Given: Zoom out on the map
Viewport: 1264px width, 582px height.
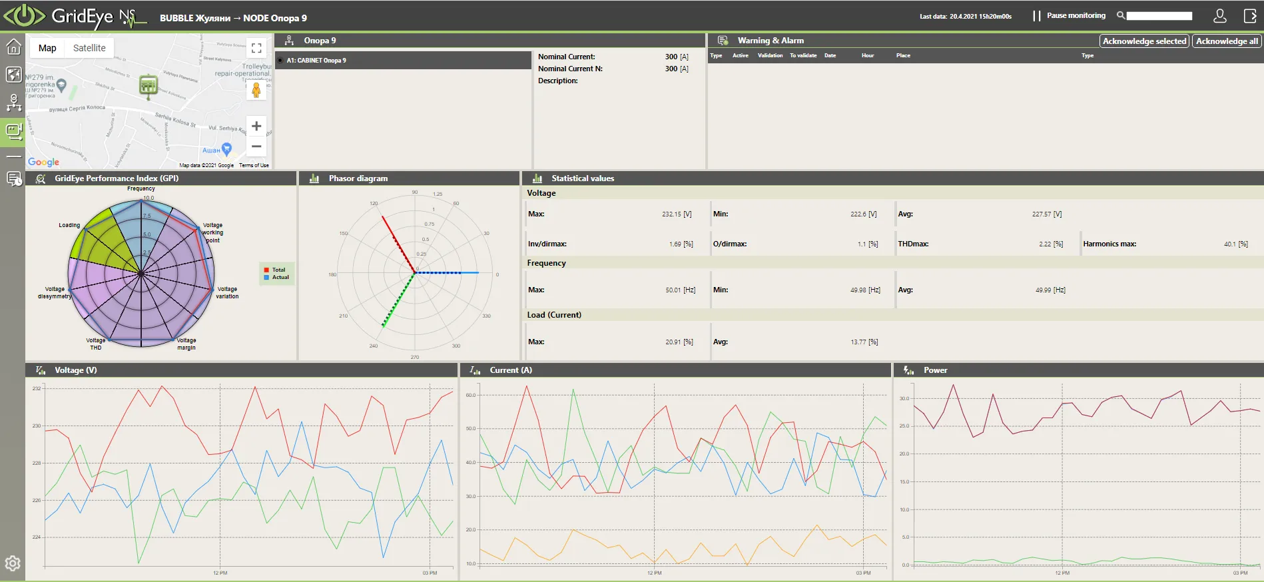Looking at the screenshot, I should 256,146.
